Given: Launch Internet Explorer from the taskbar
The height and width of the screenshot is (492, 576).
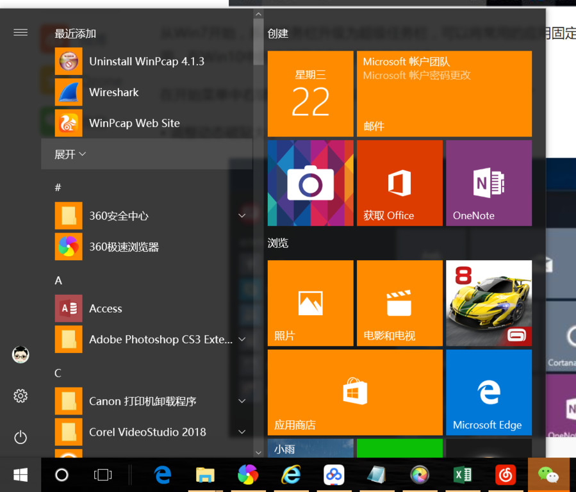Looking at the screenshot, I should pos(291,475).
